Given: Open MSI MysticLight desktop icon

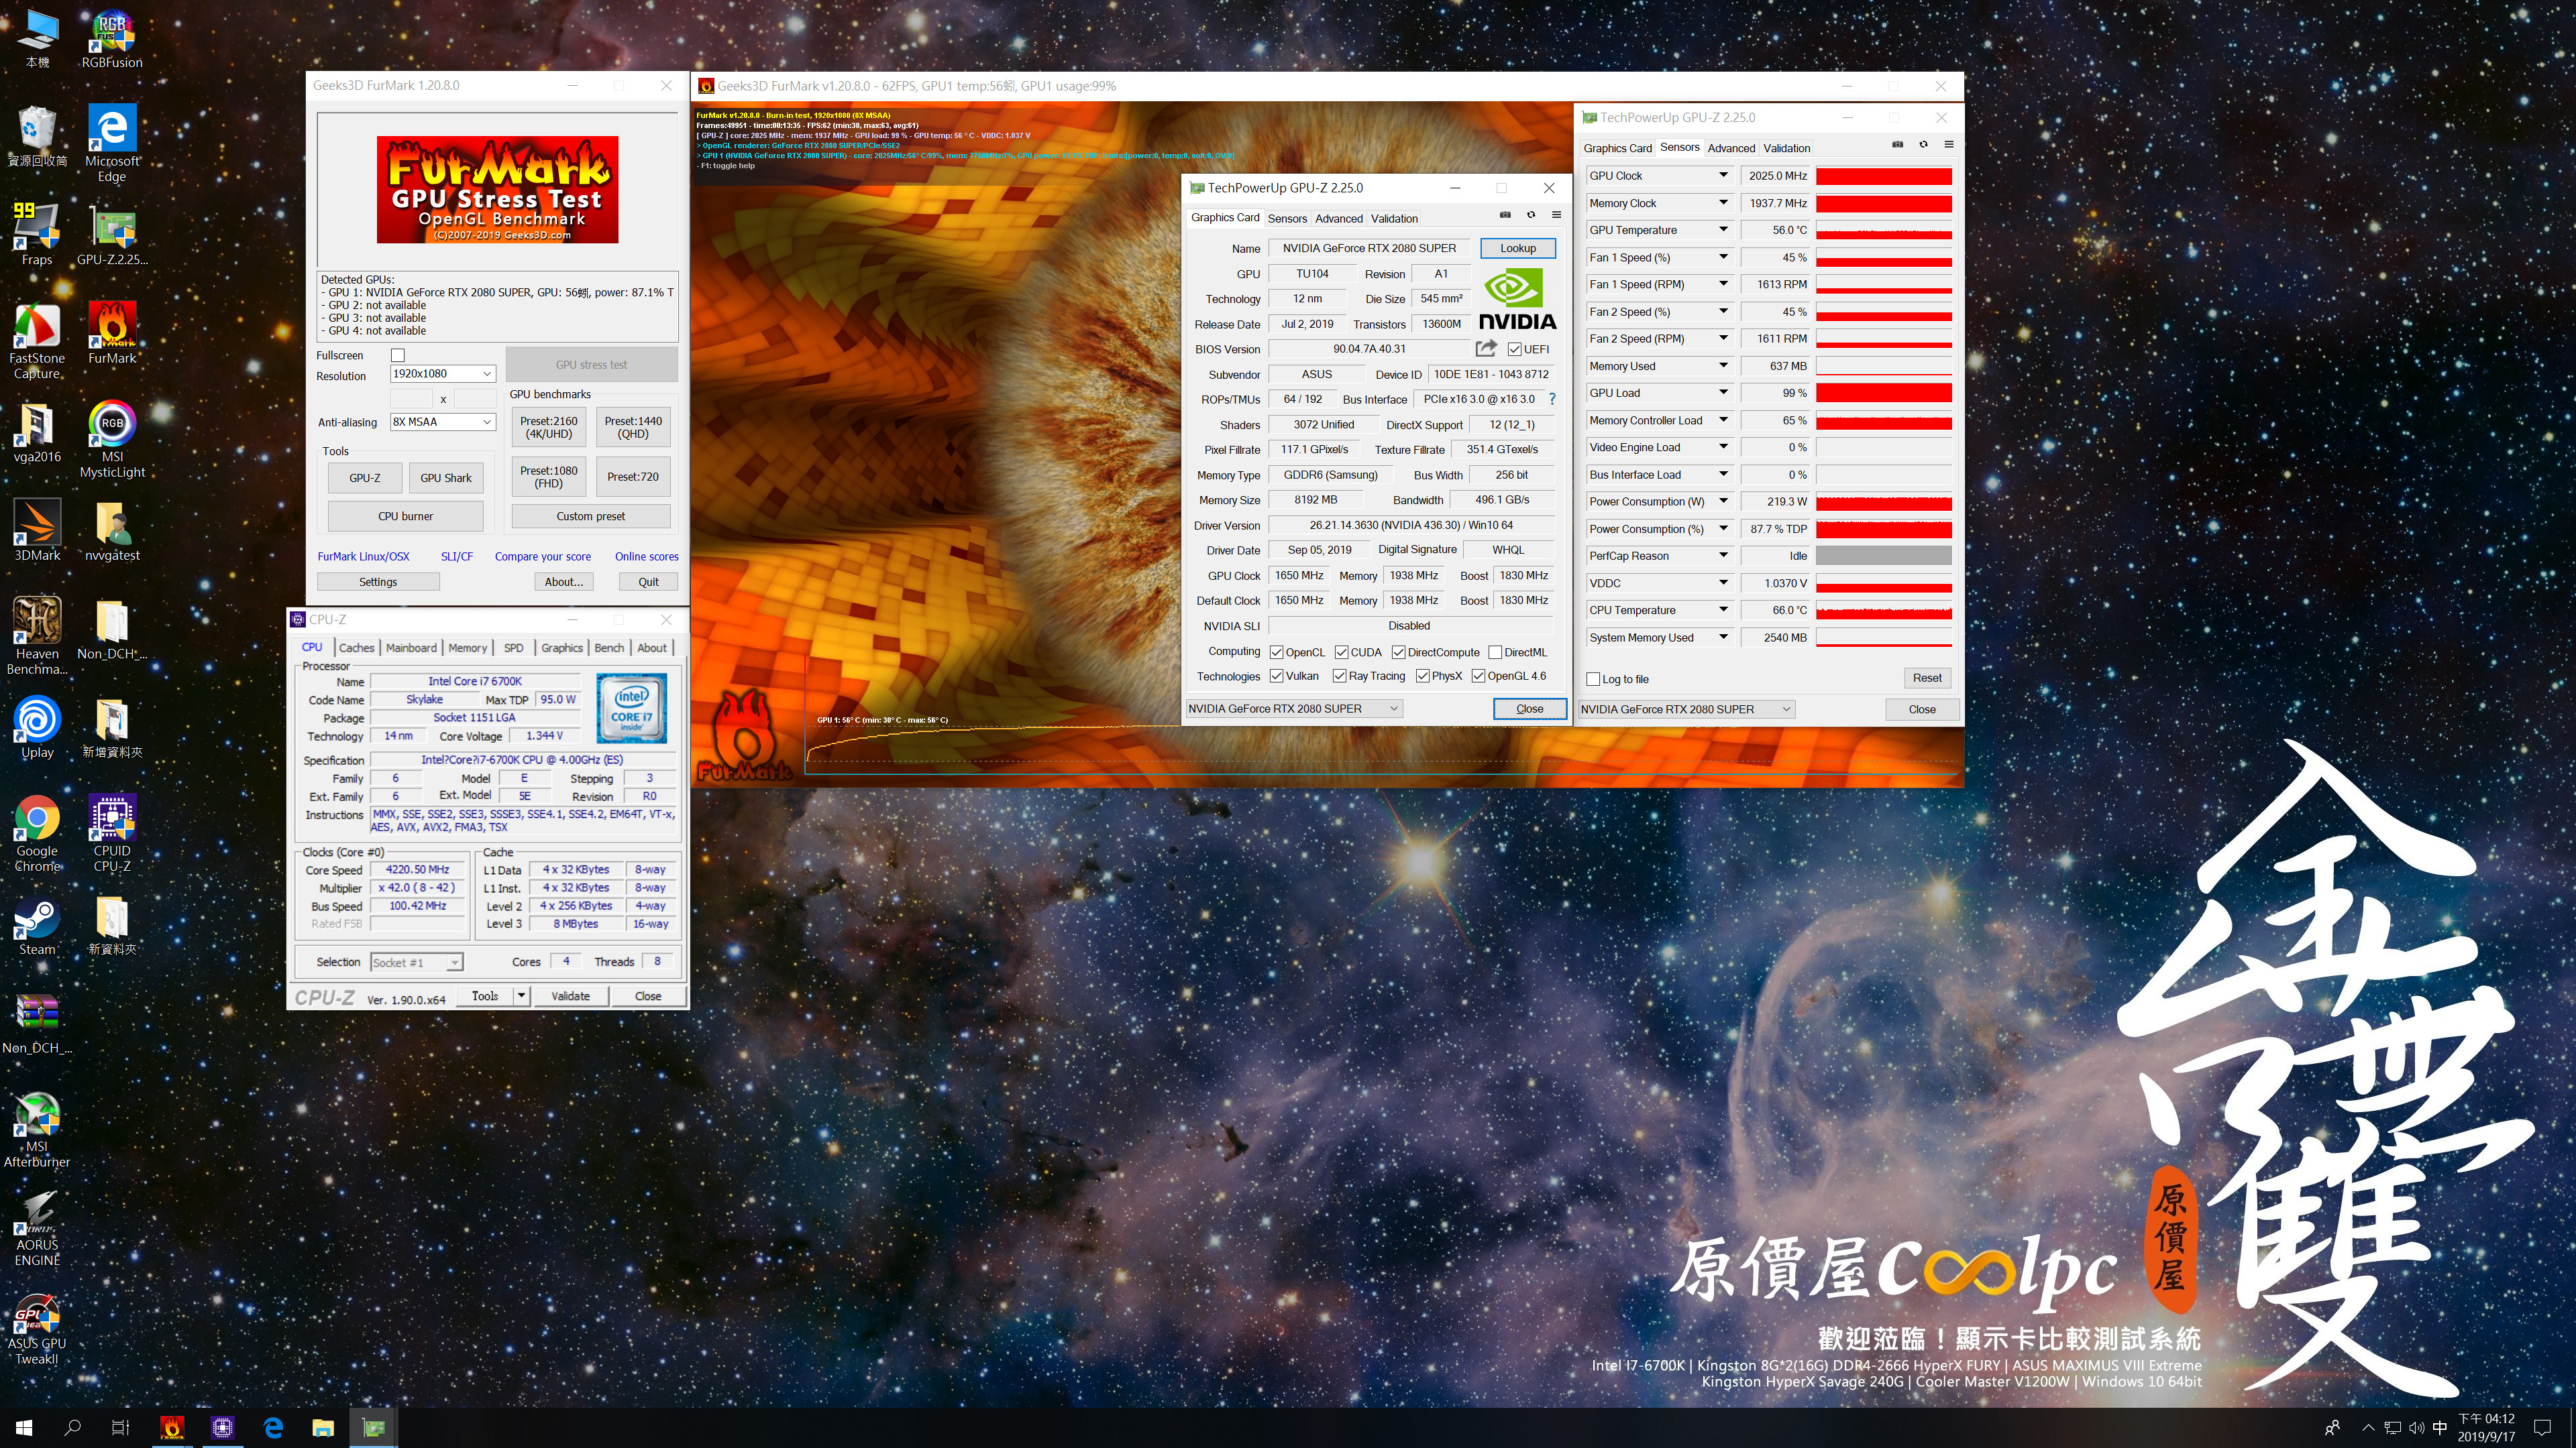Looking at the screenshot, I should coord(112,440).
